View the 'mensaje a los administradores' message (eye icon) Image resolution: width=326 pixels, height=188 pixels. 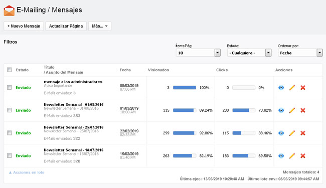click(x=281, y=88)
